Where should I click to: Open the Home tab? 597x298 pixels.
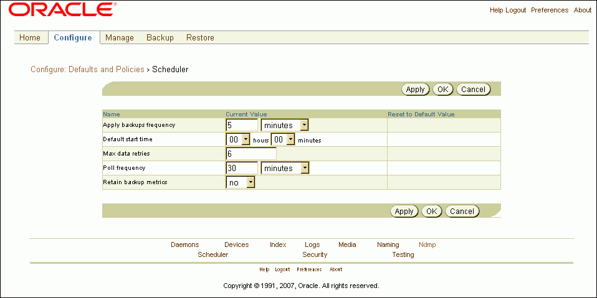[x=30, y=37]
